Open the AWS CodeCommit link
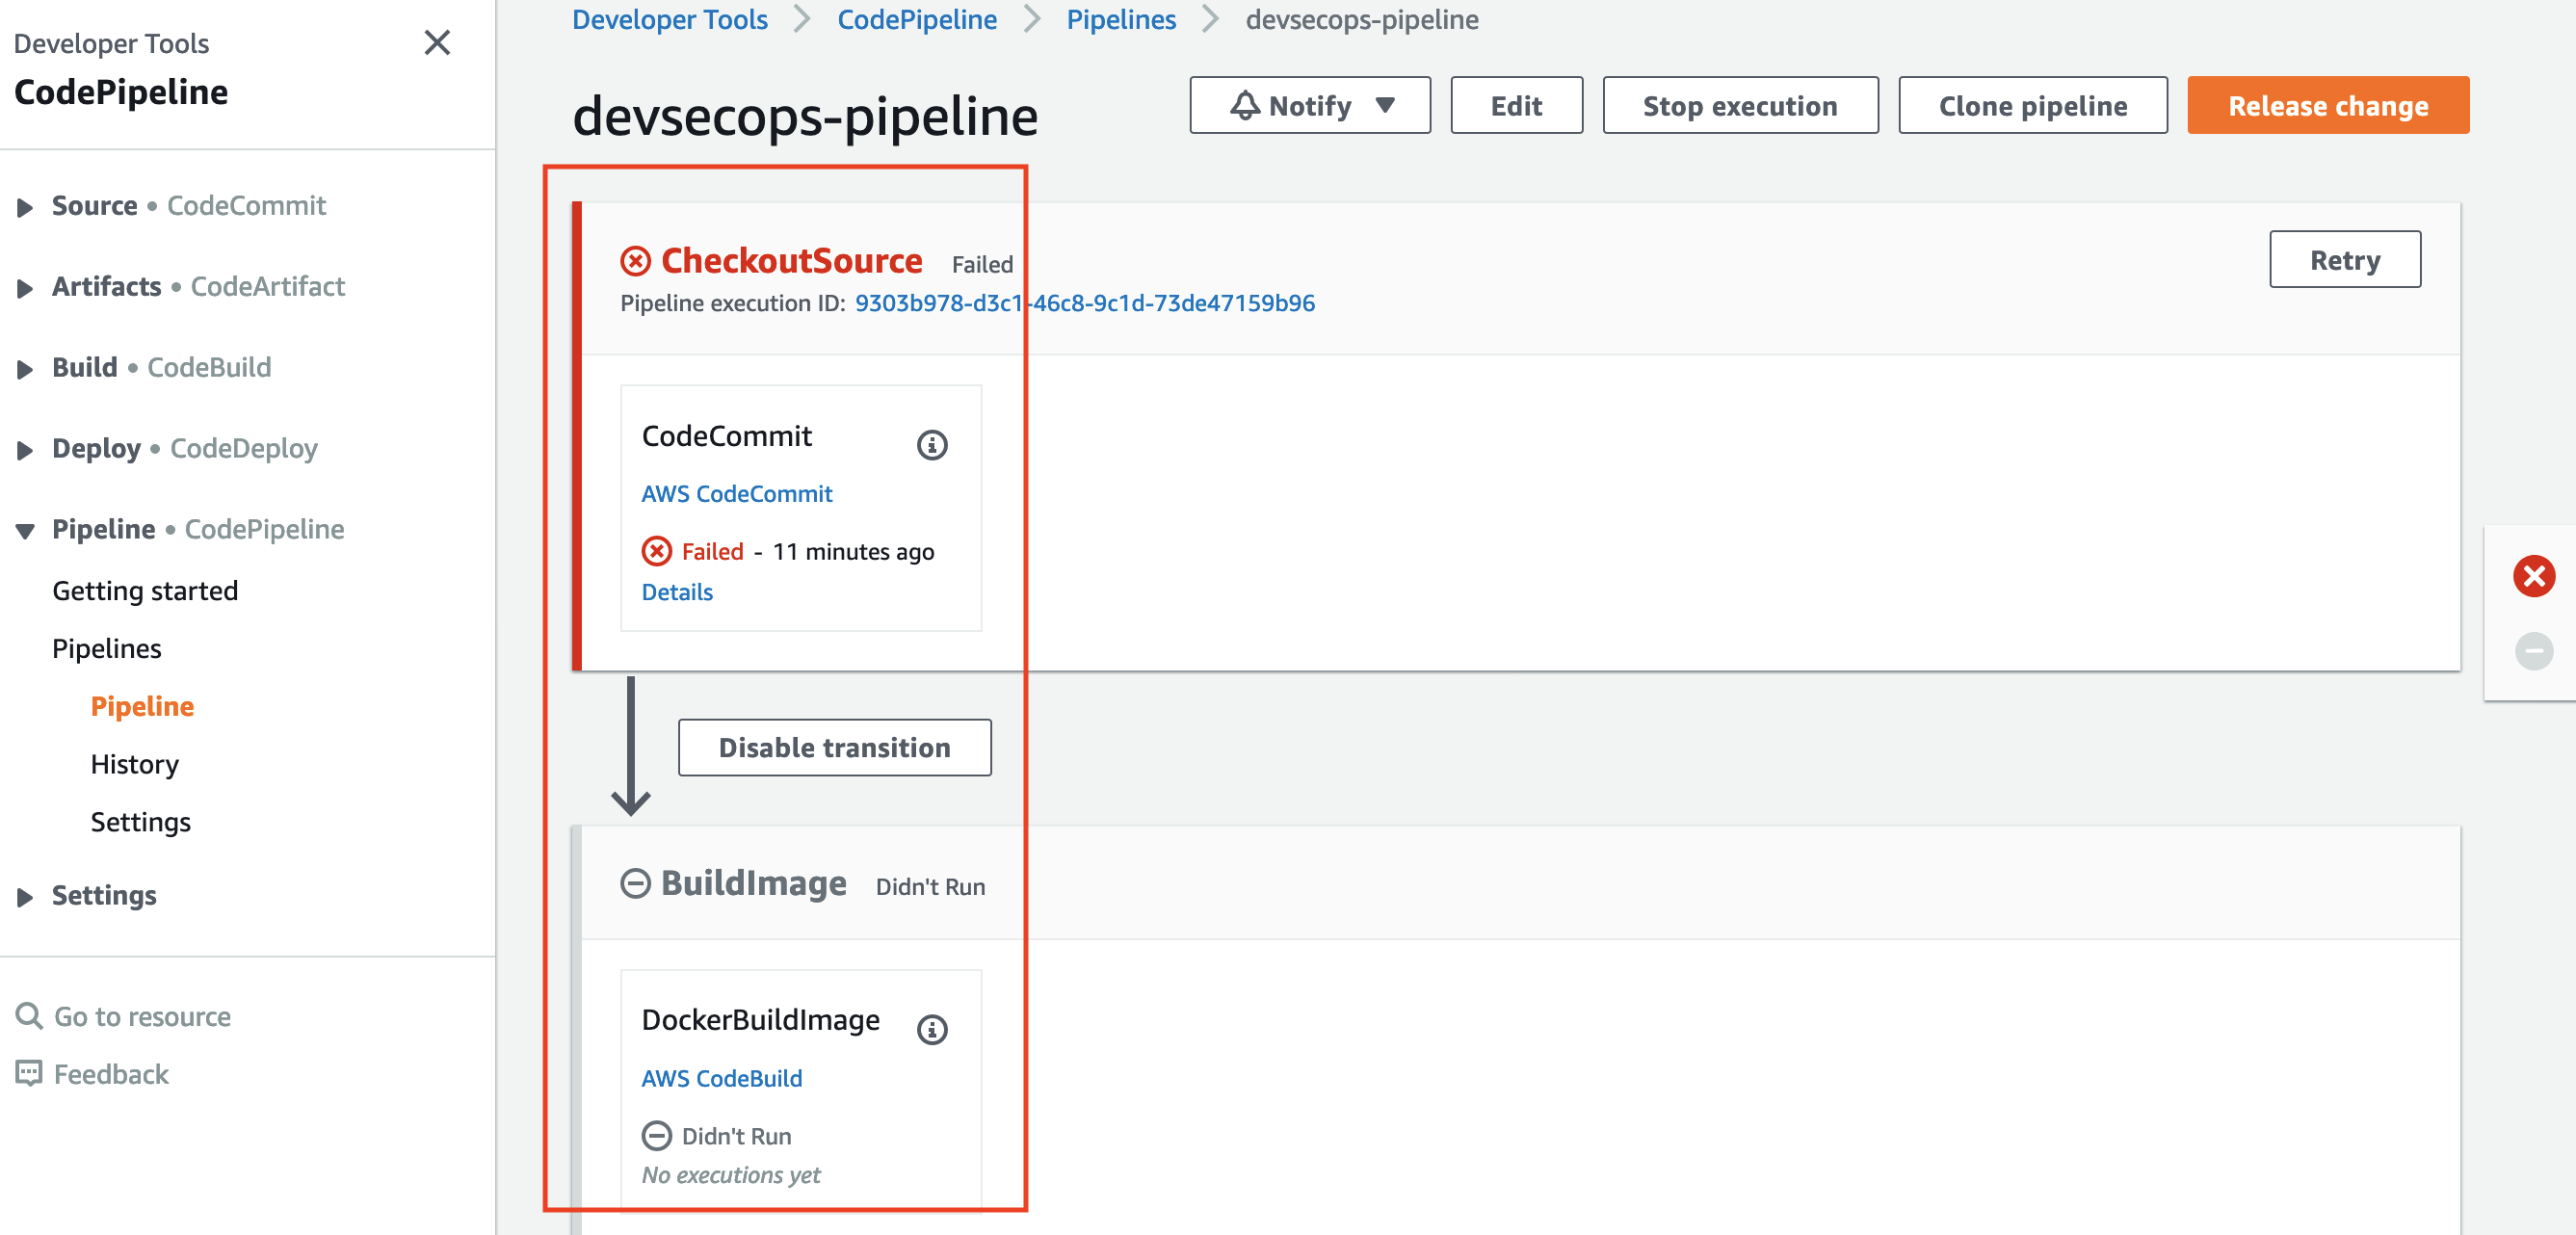Image resolution: width=2576 pixels, height=1235 pixels. pyautogui.click(x=737, y=493)
